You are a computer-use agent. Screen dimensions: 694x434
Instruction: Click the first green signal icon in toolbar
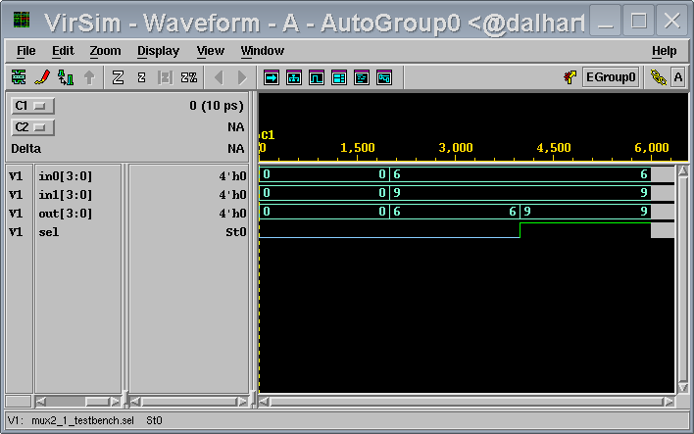(19, 77)
